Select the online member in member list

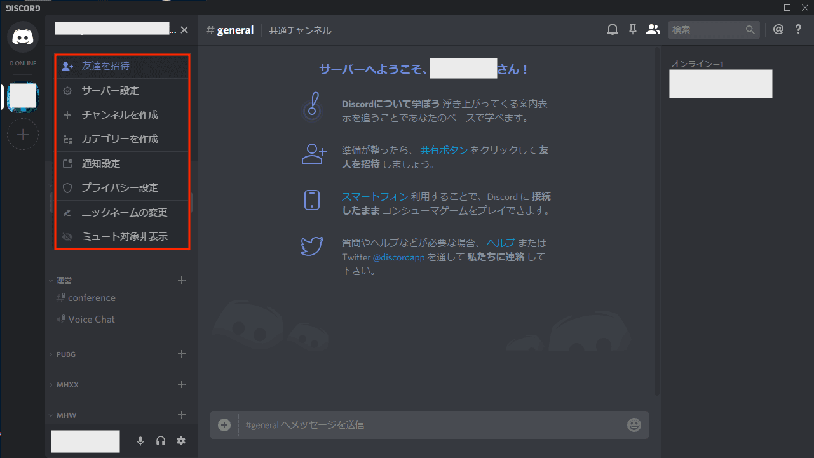(721, 84)
